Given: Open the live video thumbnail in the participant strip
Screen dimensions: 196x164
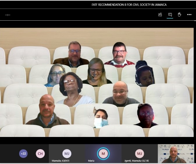Looking at the screenshot, I should coord(176,154).
